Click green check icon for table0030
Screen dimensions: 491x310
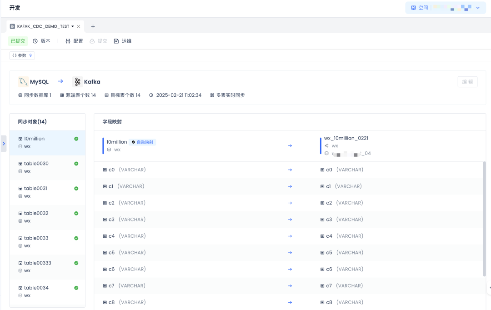click(x=76, y=164)
